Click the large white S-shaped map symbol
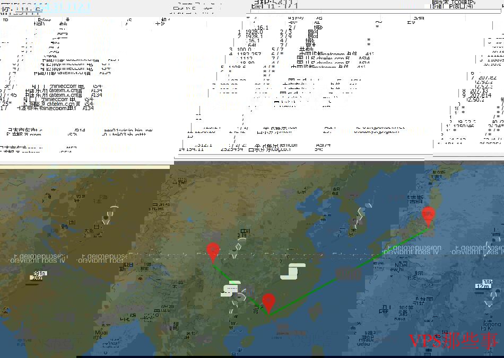Screen dimensions: 504x358 [x=293, y=271]
